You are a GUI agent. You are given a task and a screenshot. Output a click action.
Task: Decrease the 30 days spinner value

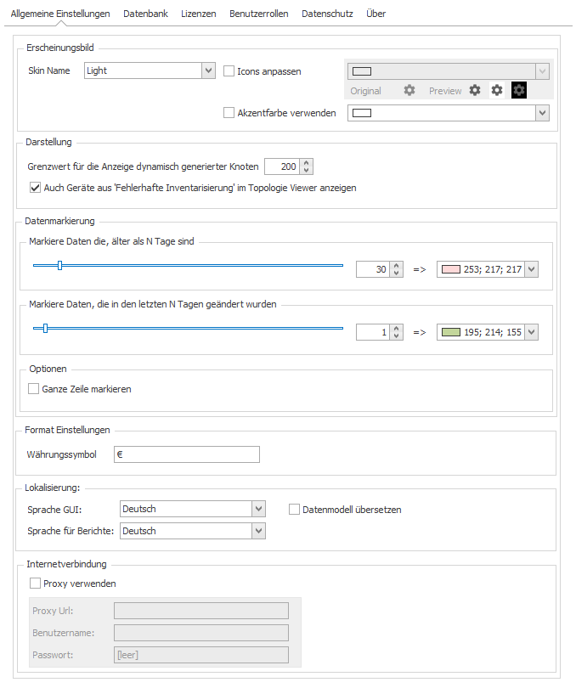click(x=397, y=273)
